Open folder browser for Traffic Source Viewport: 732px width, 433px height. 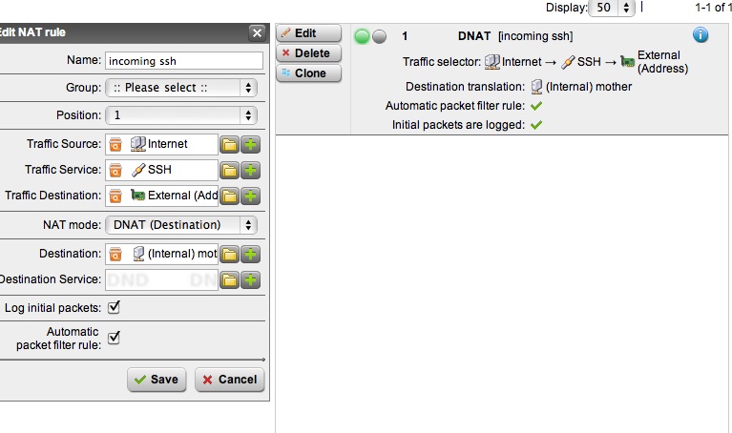point(229,144)
